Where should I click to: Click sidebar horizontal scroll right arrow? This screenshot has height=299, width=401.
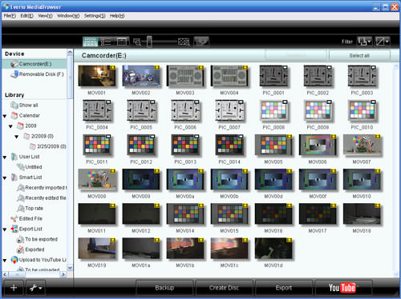pyautogui.click(x=63, y=274)
